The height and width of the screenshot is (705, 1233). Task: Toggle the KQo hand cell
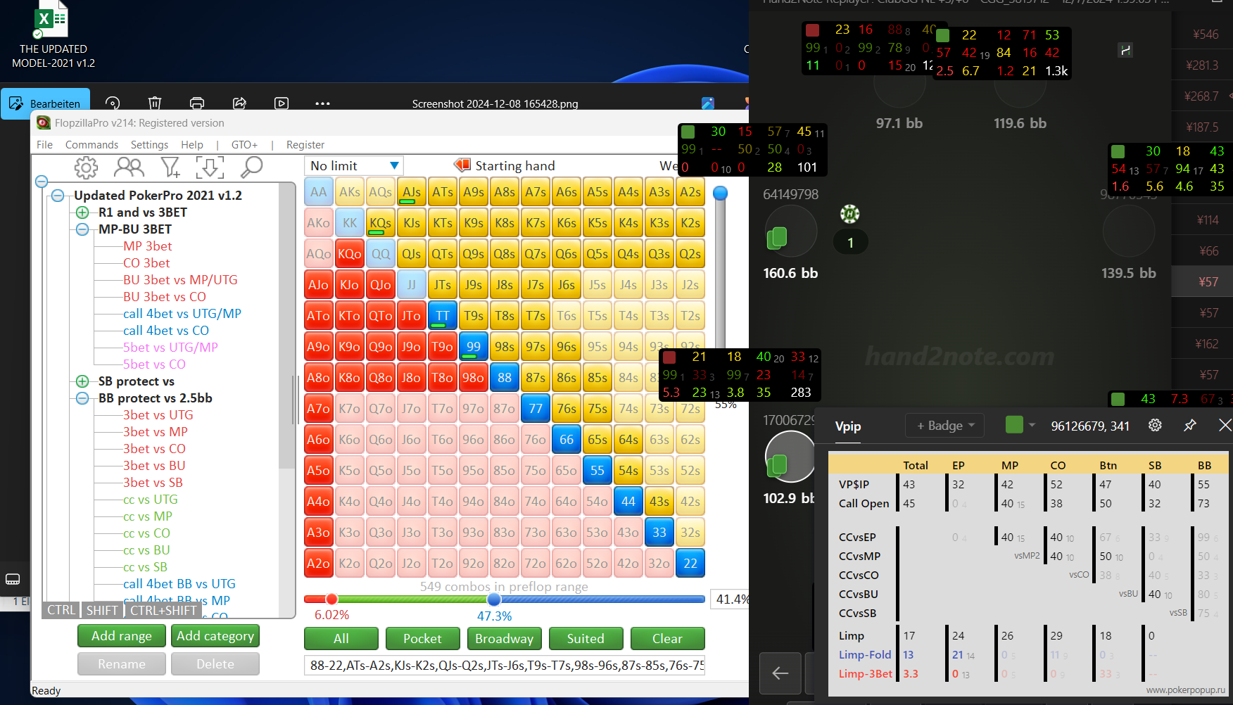click(349, 254)
